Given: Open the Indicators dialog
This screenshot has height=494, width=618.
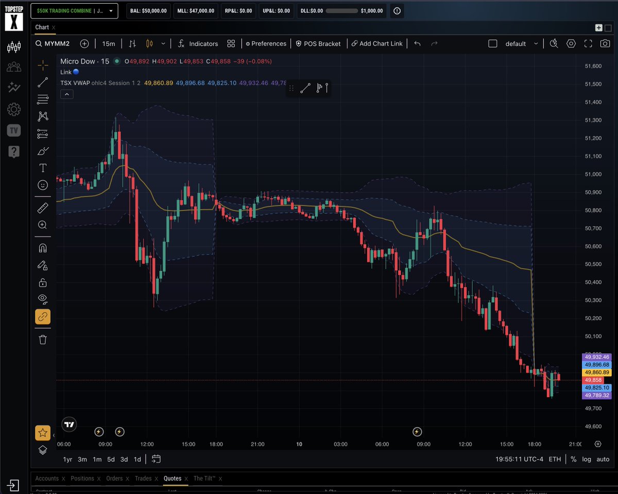Looking at the screenshot, I should pyautogui.click(x=198, y=44).
